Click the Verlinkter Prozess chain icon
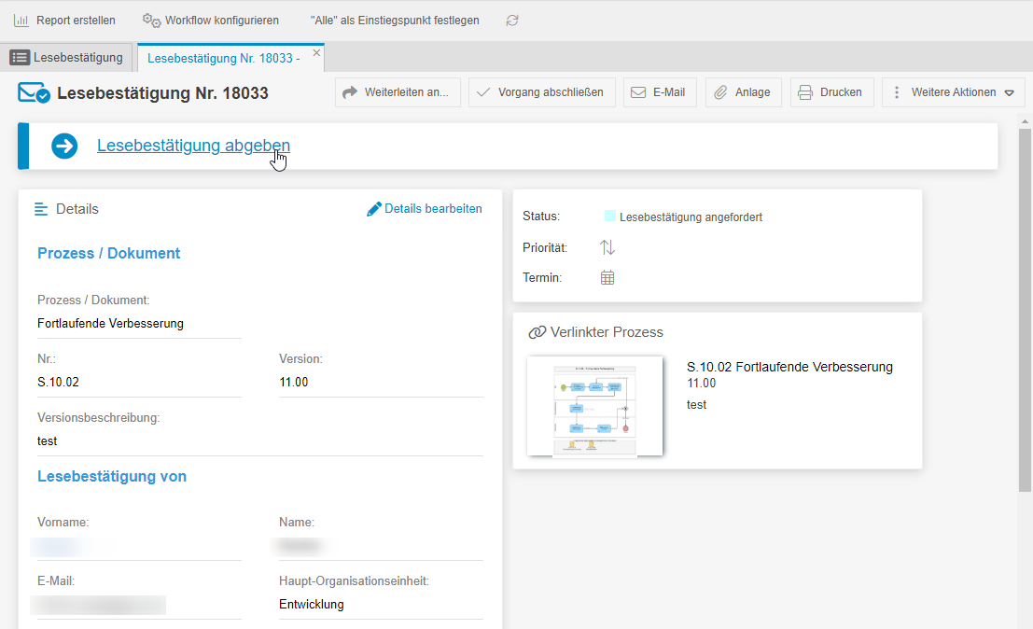The height and width of the screenshot is (629, 1033). [x=537, y=332]
